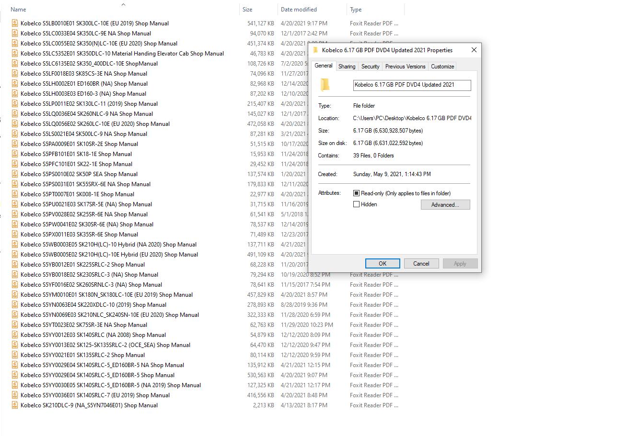Screen dimensions: 627x436
Task: Click PDF icon of SK350_400DLC-10E ShopManual
Action: point(15,63)
